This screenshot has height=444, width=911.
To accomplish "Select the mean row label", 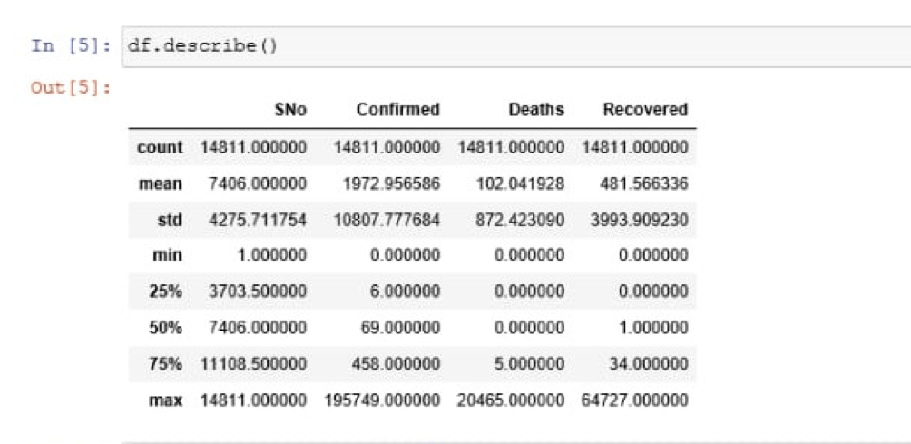I will (x=161, y=184).
